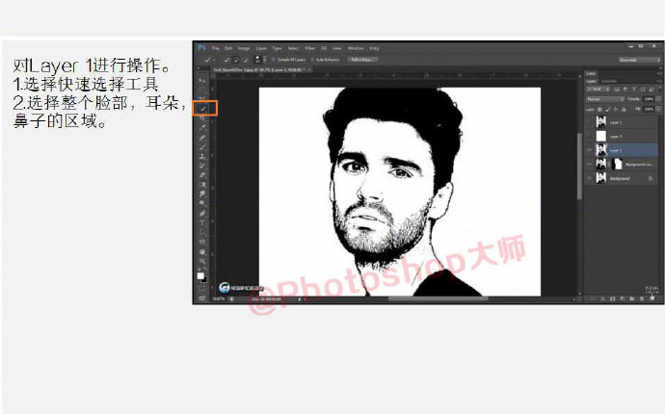Image resolution: width=665 pixels, height=414 pixels.
Task: Select the Rectangle shape tool
Action: 201,242
